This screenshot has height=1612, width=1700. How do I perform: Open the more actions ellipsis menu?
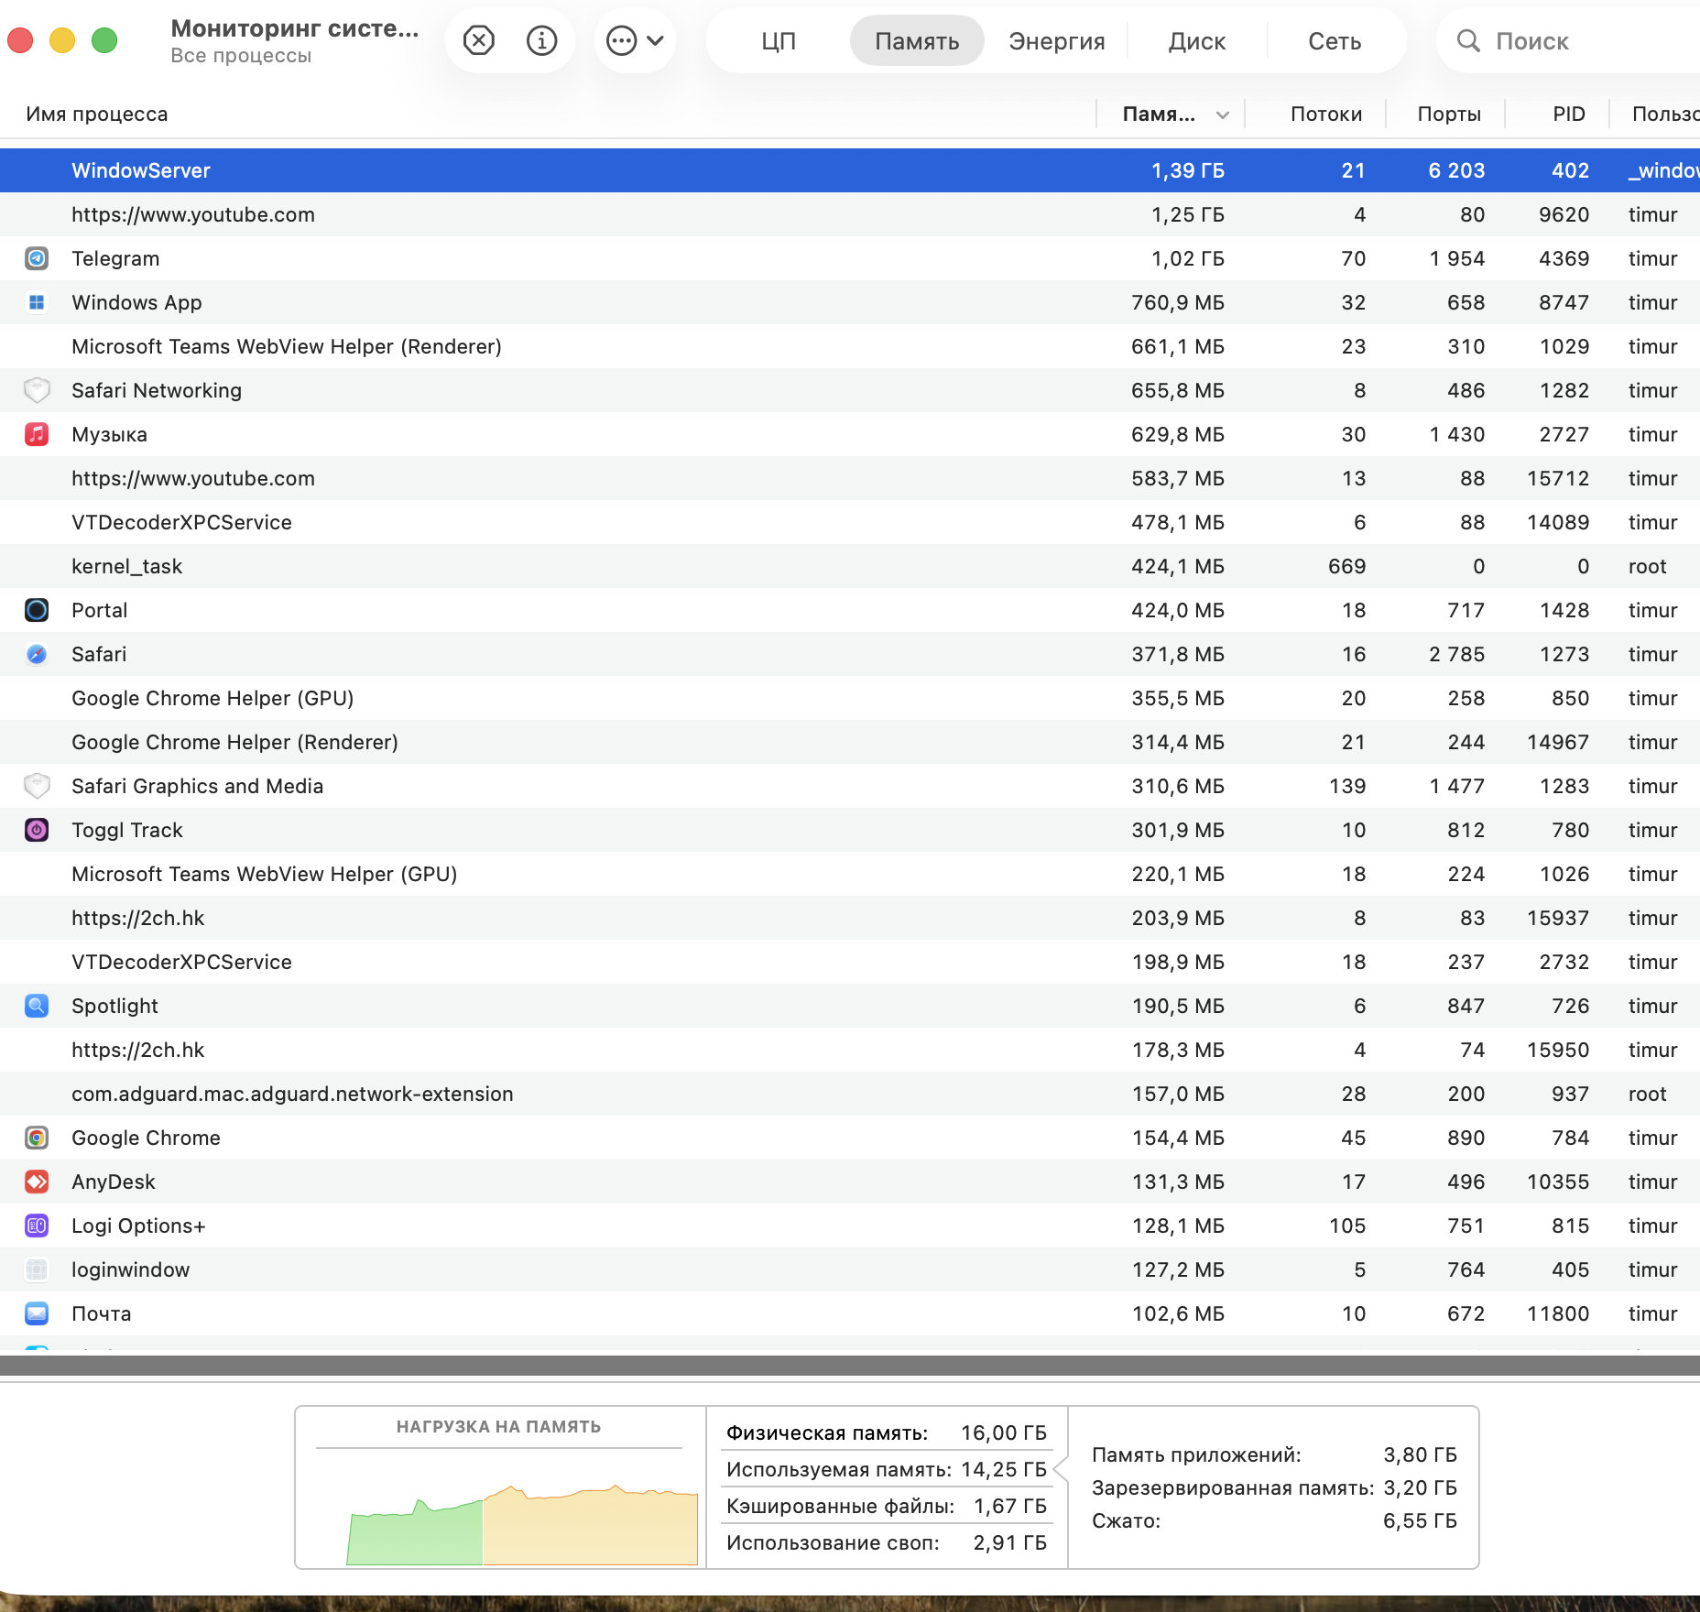(635, 40)
